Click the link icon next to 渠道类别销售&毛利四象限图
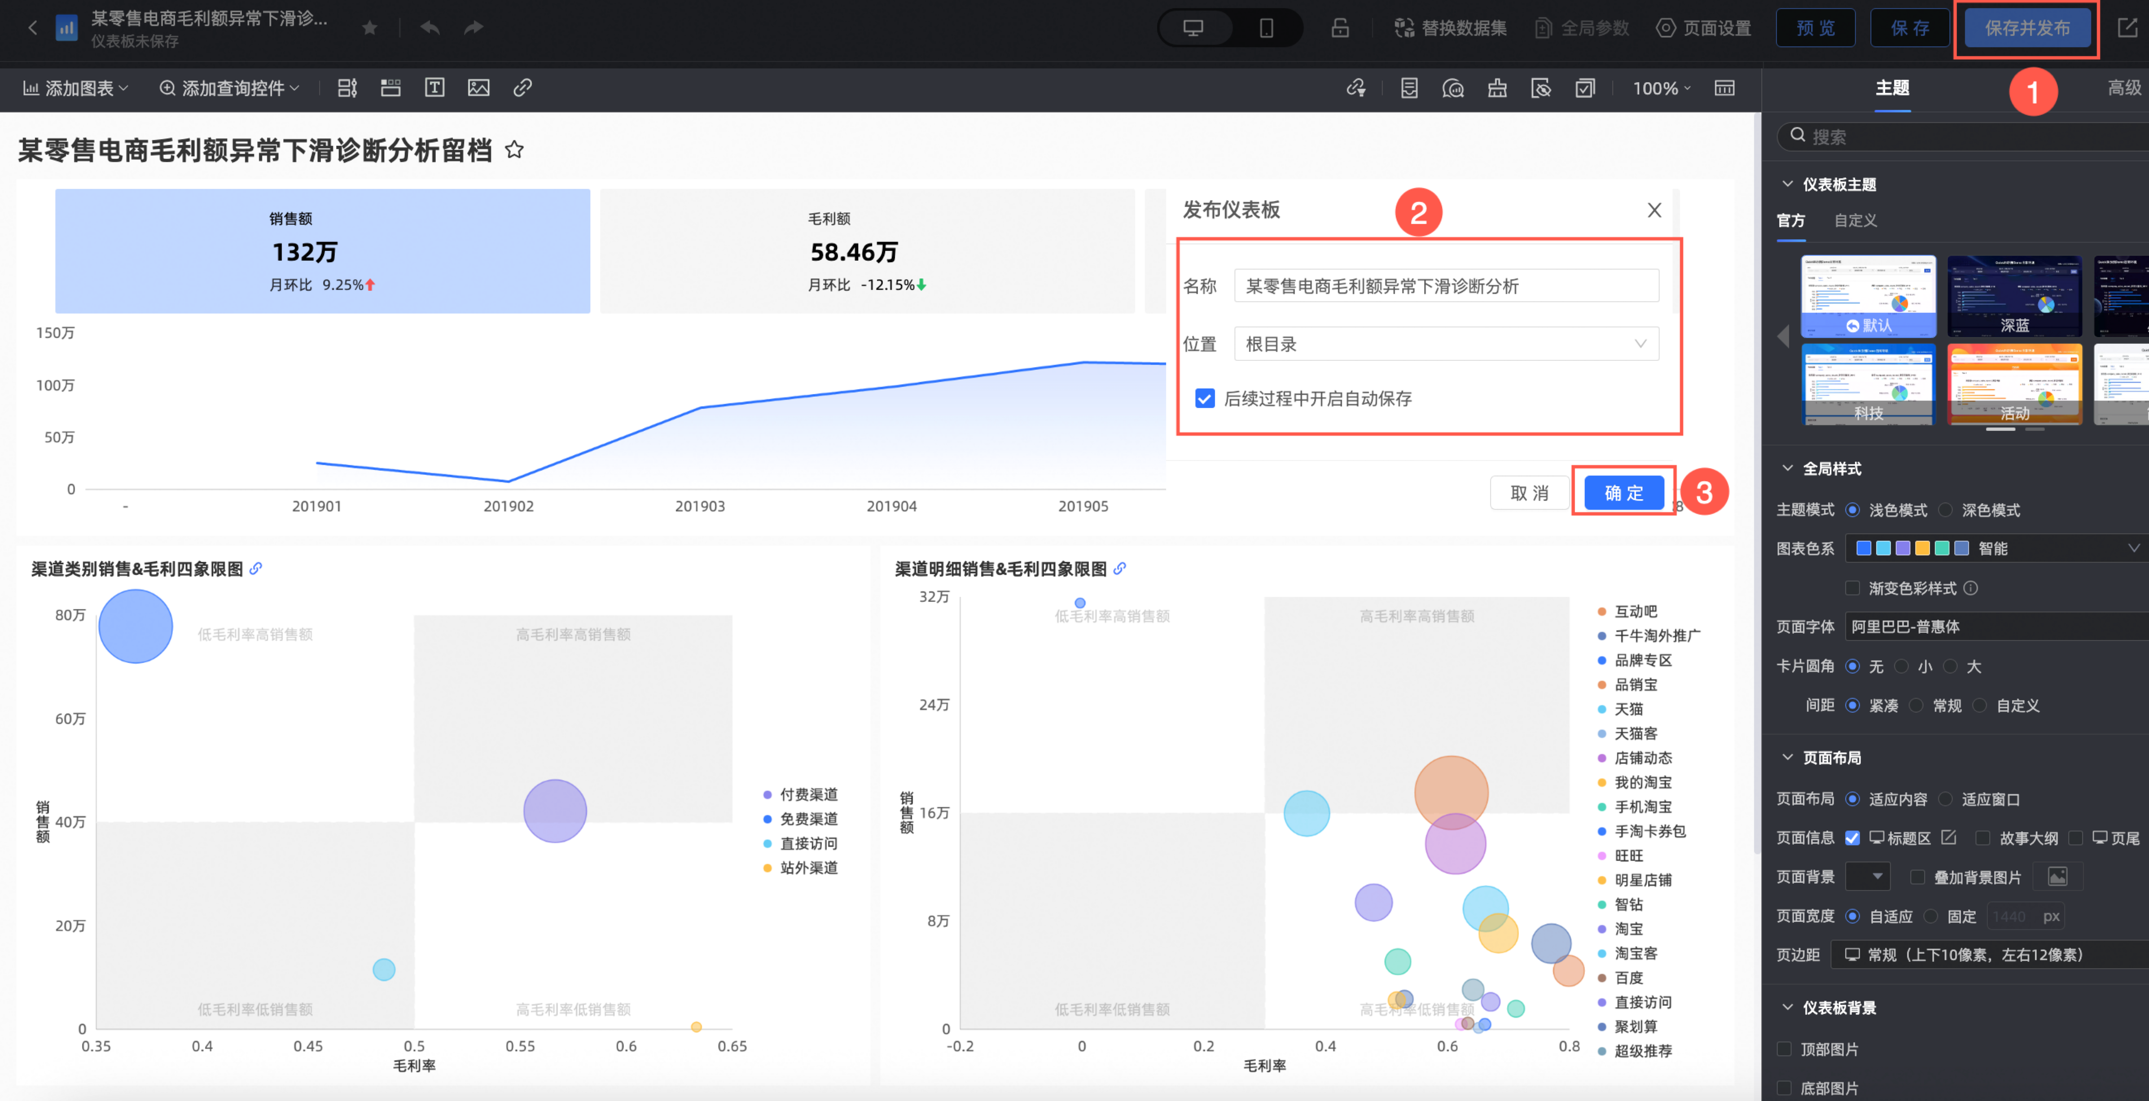The width and height of the screenshot is (2149, 1101). pyautogui.click(x=256, y=569)
